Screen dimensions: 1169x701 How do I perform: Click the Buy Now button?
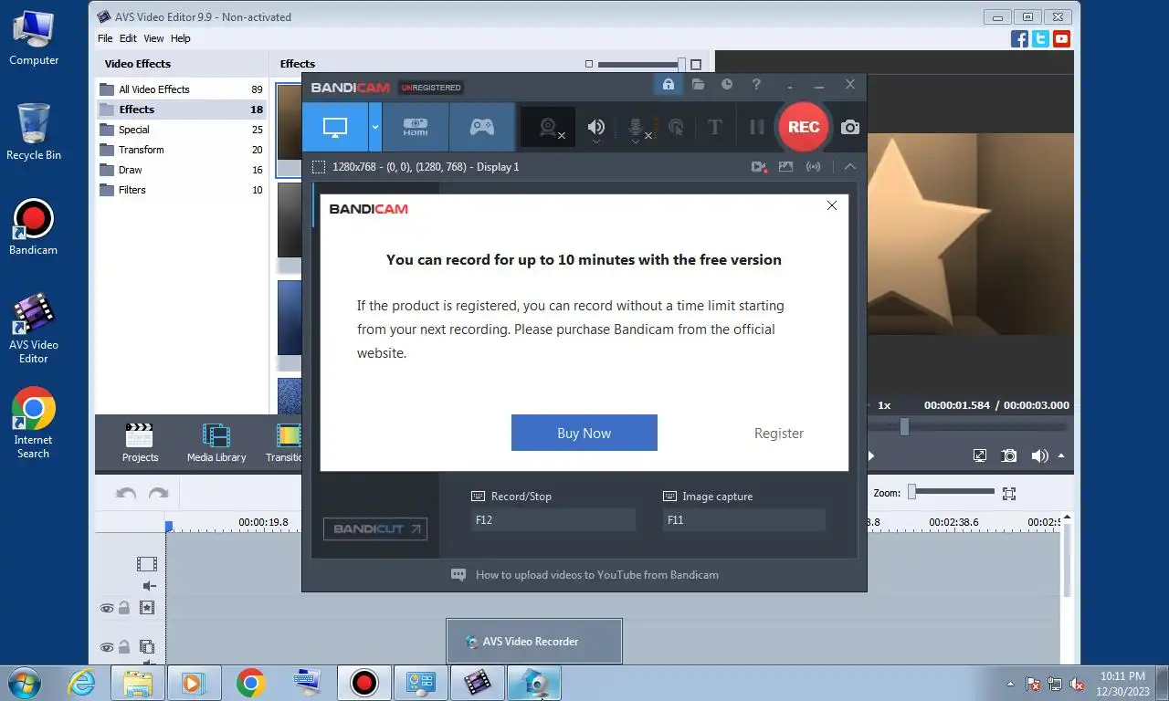(x=584, y=433)
